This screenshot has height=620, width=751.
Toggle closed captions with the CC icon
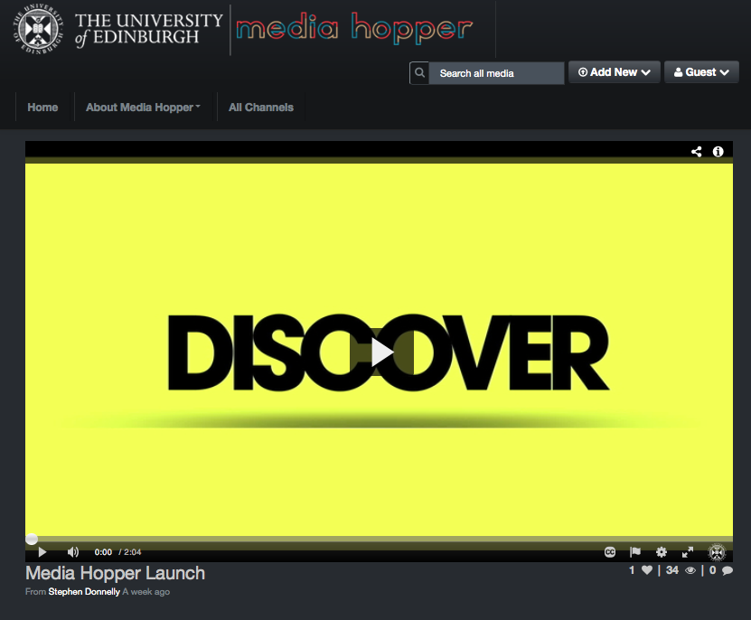click(610, 552)
